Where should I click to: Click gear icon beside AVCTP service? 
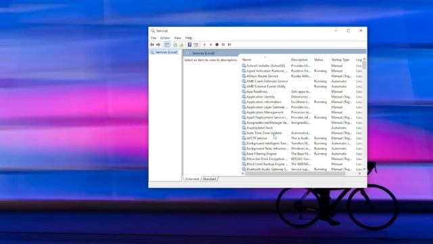[244, 138]
